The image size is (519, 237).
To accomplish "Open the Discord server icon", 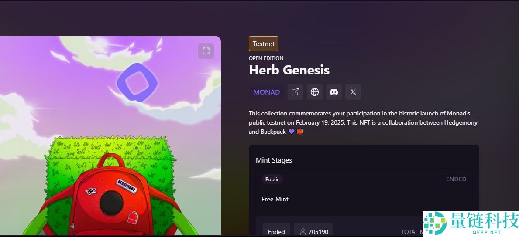I will pos(333,92).
